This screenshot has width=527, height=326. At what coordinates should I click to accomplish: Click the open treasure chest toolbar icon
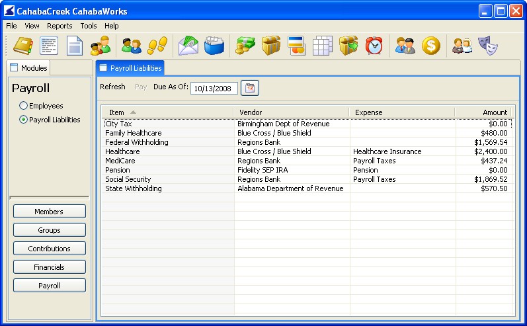(x=271, y=46)
